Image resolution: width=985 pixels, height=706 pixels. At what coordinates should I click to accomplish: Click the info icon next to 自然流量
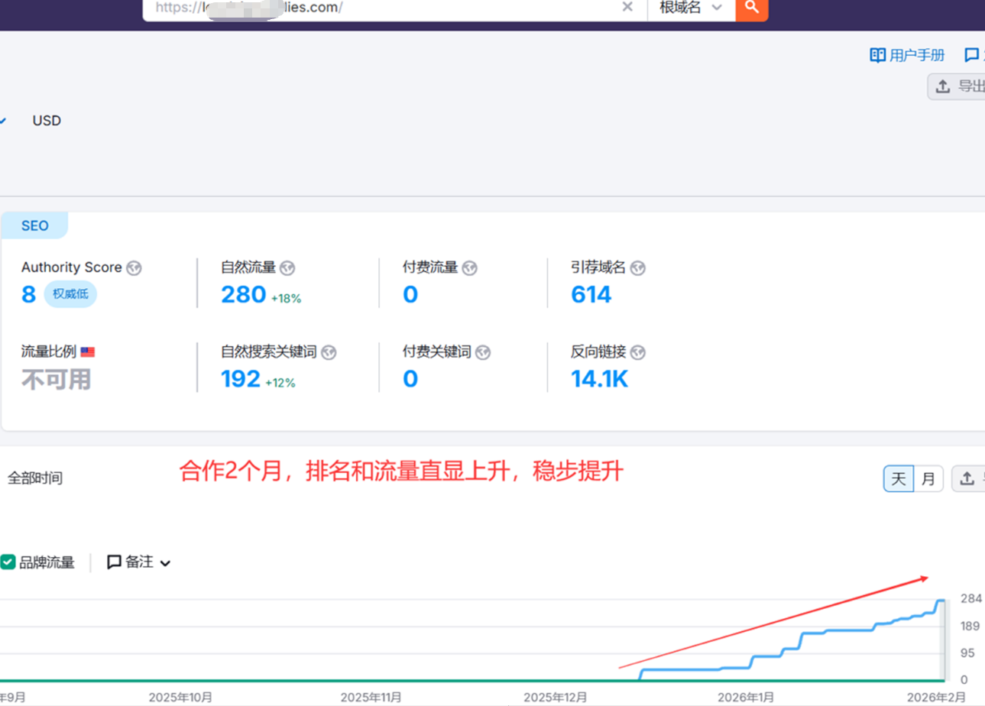tap(287, 268)
